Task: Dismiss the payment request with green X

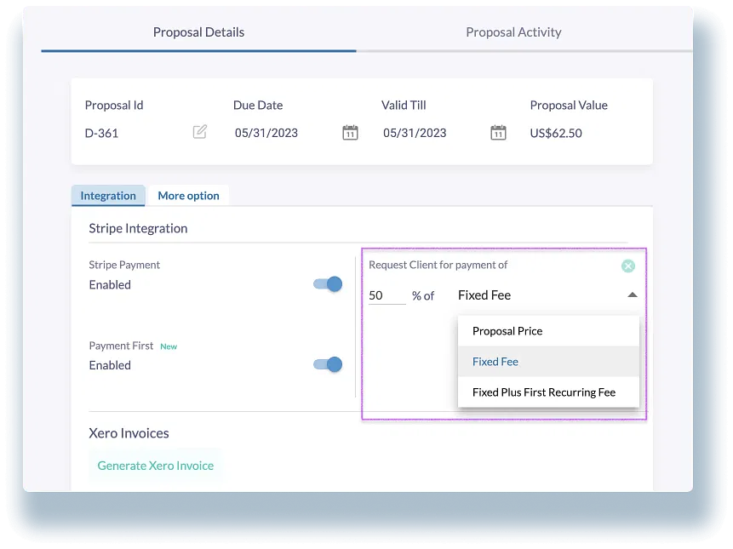Action: coord(627,266)
